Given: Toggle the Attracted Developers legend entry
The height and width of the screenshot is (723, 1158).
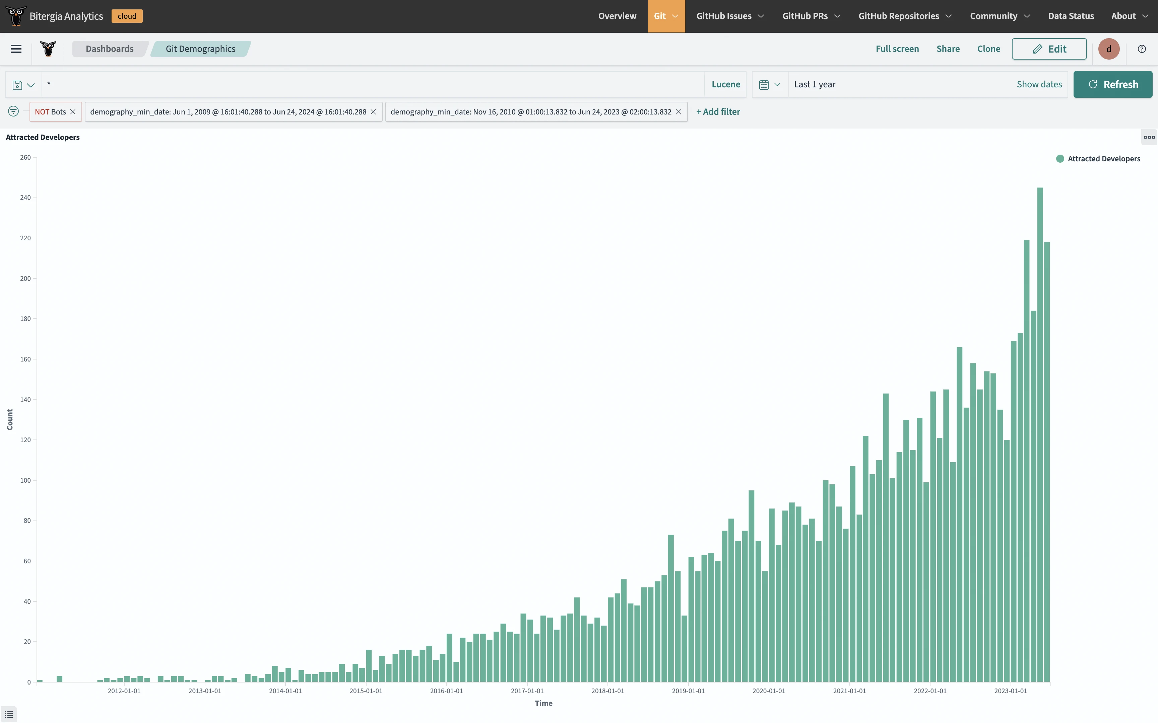Looking at the screenshot, I should point(1098,158).
